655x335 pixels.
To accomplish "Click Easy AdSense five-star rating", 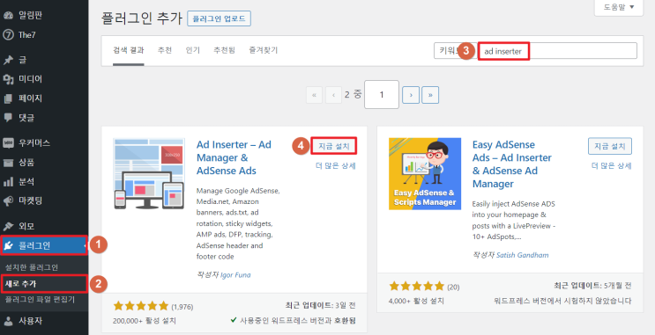I will (416, 287).
